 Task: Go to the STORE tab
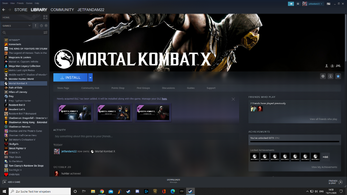(x=21, y=10)
